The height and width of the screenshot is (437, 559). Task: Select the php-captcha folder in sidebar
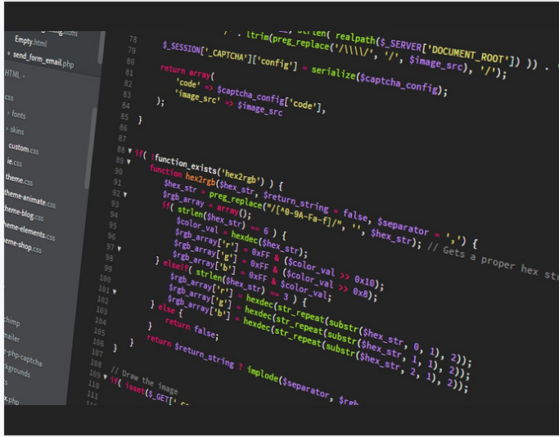tap(23, 358)
